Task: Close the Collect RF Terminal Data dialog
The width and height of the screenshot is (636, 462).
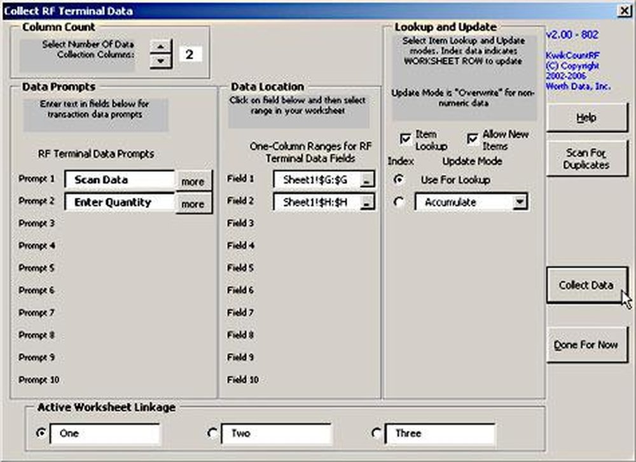Action: click(x=625, y=11)
